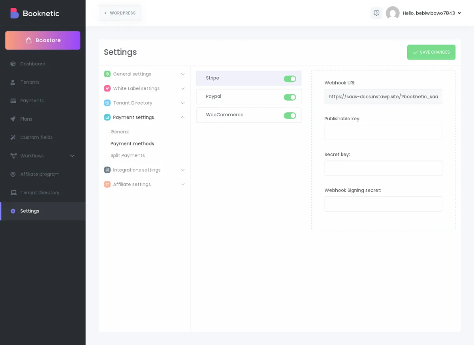474x345 pixels.
Task: Click the user avatar picture
Action: (x=393, y=13)
